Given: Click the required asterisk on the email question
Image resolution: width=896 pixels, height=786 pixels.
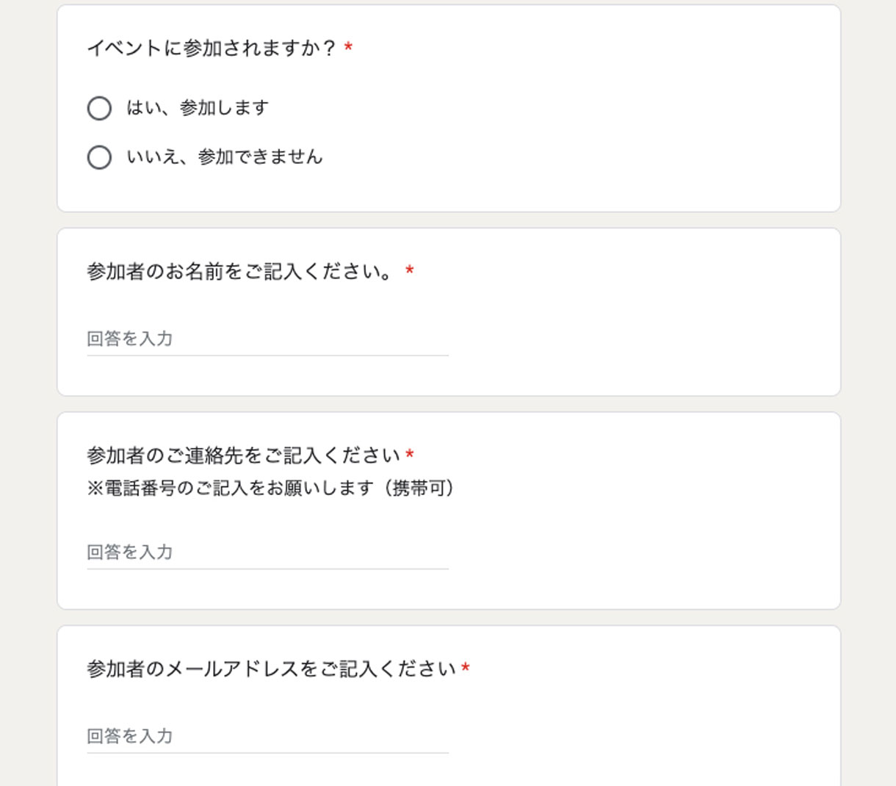Looking at the screenshot, I should pyautogui.click(x=466, y=669).
